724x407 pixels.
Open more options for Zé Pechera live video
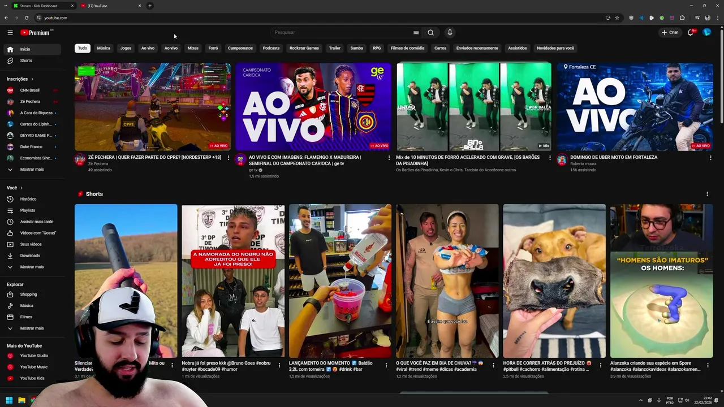pyautogui.click(x=229, y=158)
